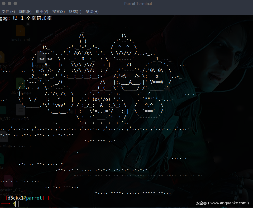Click the minimize window button
253x208 pixels.
(9, 3)
